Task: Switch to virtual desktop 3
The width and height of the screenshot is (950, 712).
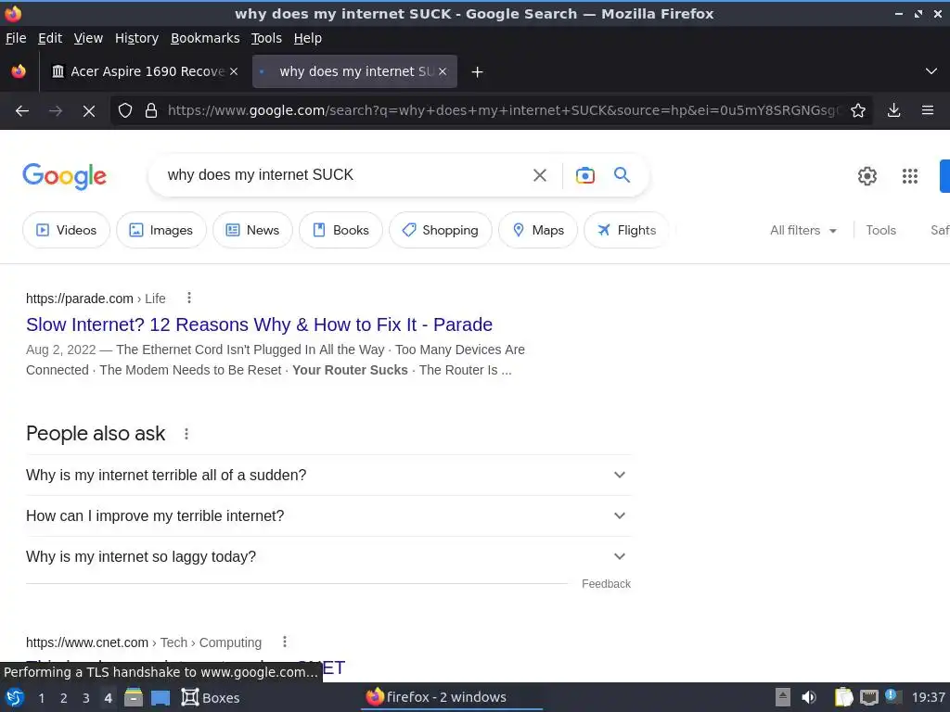Action: tap(86, 698)
